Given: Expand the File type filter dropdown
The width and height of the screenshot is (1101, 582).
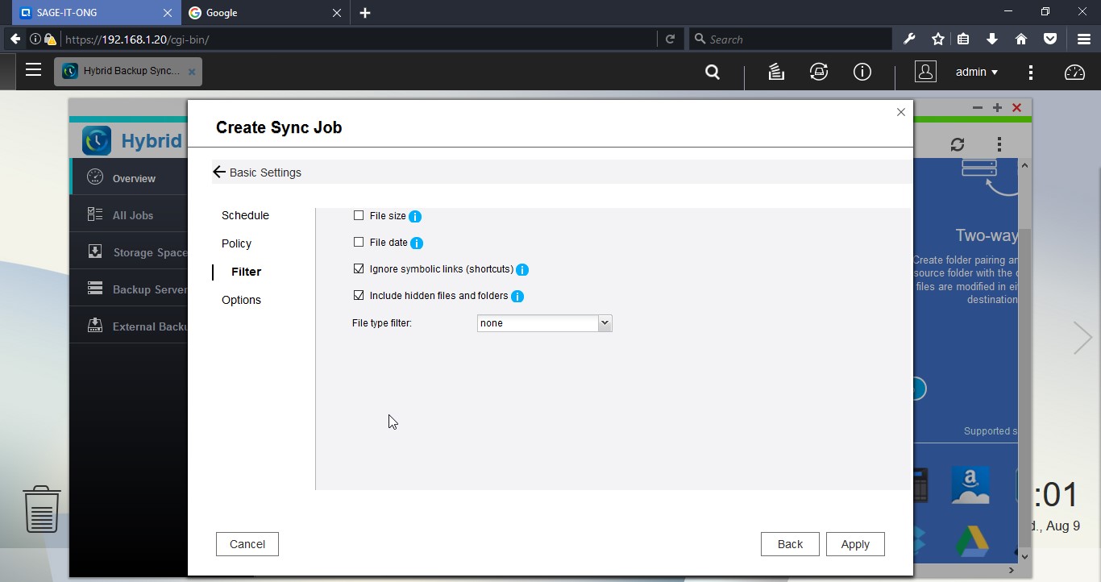Looking at the screenshot, I should pyautogui.click(x=605, y=323).
